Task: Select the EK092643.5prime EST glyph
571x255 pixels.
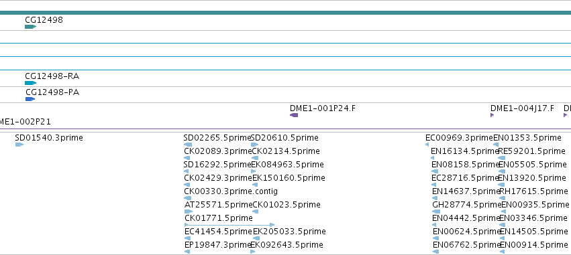Action: pos(253,252)
